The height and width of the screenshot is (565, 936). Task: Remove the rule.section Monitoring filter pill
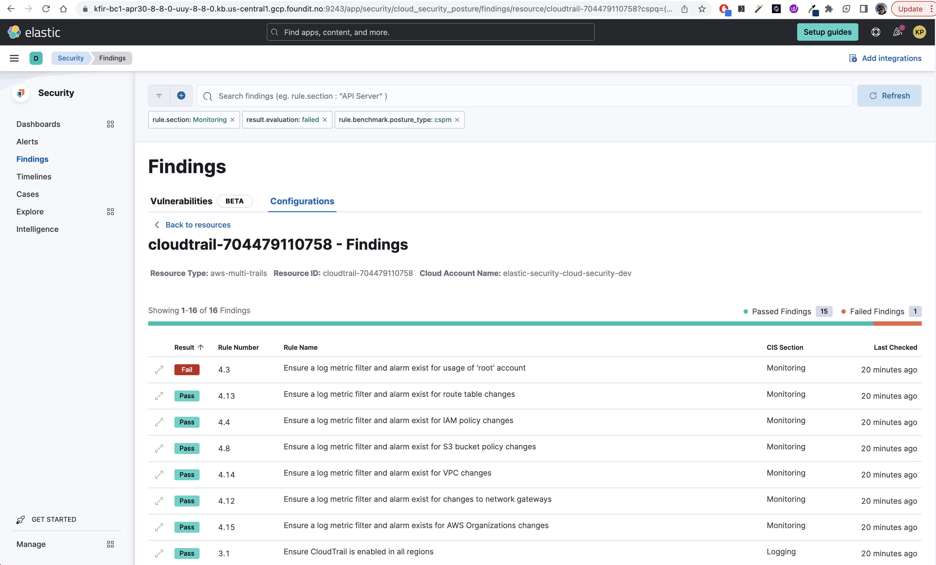coord(232,119)
